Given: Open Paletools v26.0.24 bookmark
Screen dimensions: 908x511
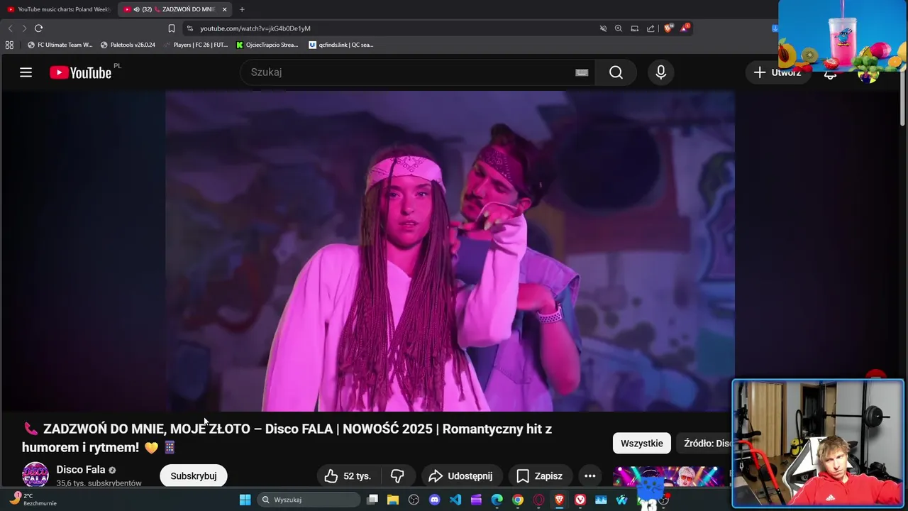Looking at the screenshot, I should pos(128,45).
